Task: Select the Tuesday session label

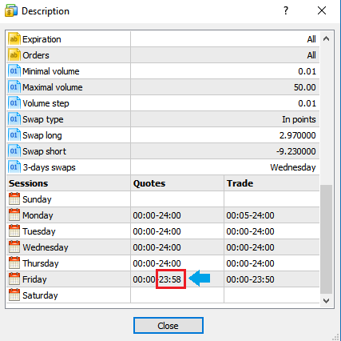Action: click(x=39, y=231)
